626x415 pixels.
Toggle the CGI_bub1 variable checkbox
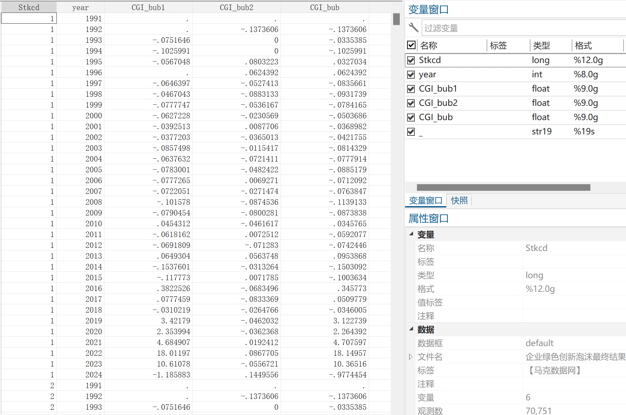click(411, 89)
